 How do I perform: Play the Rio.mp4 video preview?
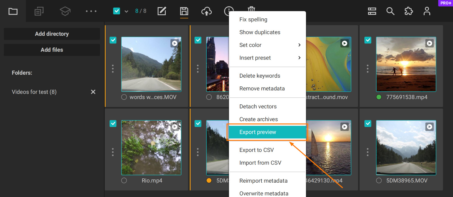175,127
